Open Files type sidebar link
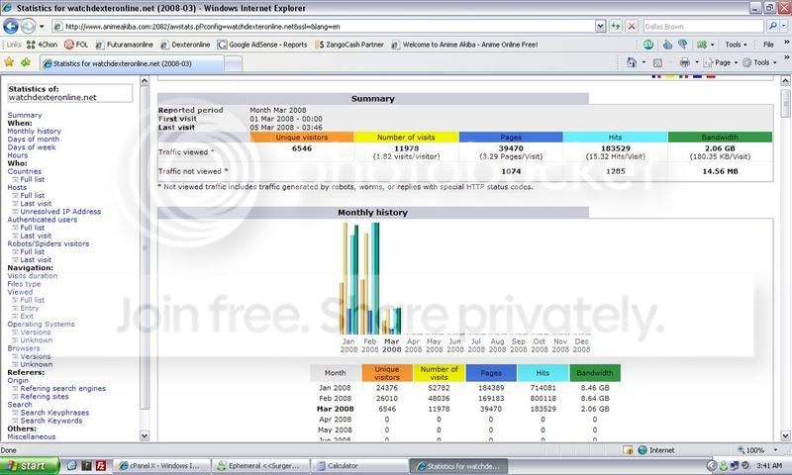The image size is (792, 475). pyautogui.click(x=24, y=284)
